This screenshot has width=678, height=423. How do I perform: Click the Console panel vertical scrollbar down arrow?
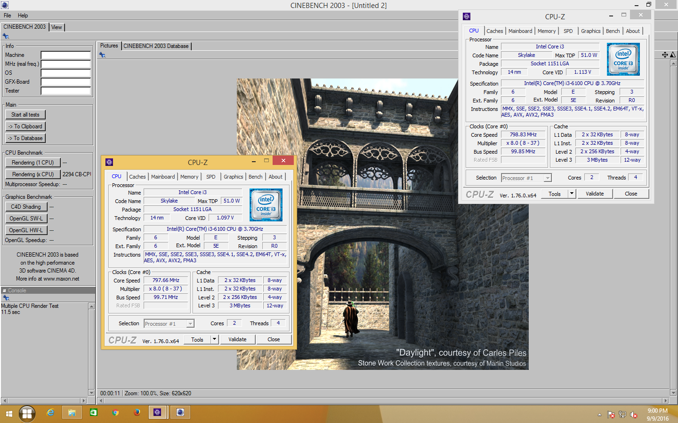(x=91, y=392)
